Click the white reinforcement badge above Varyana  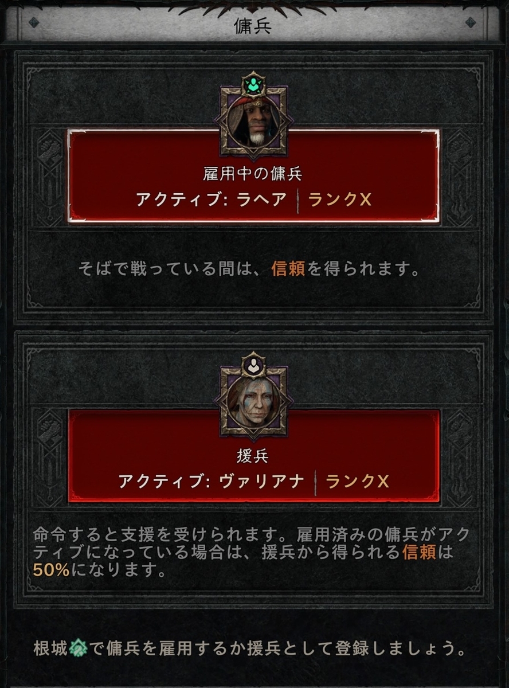tap(253, 365)
